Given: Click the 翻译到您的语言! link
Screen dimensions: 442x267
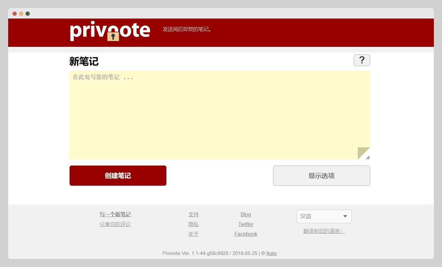Looking at the screenshot, I should click(324, 231).
